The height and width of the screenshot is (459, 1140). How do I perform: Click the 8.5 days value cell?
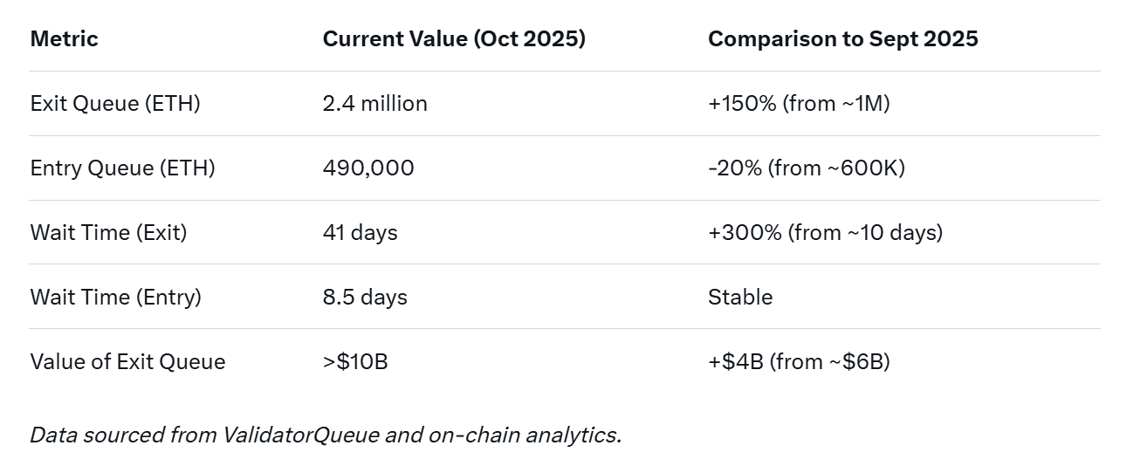tap(365, 298)
